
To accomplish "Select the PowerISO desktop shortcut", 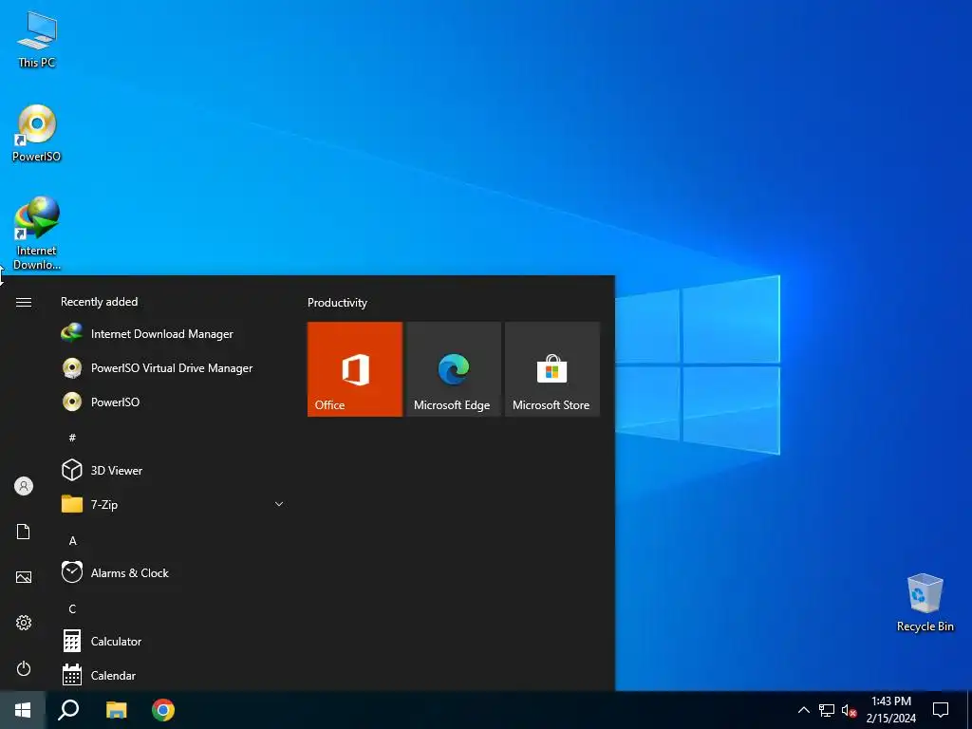I will (37, 133).
